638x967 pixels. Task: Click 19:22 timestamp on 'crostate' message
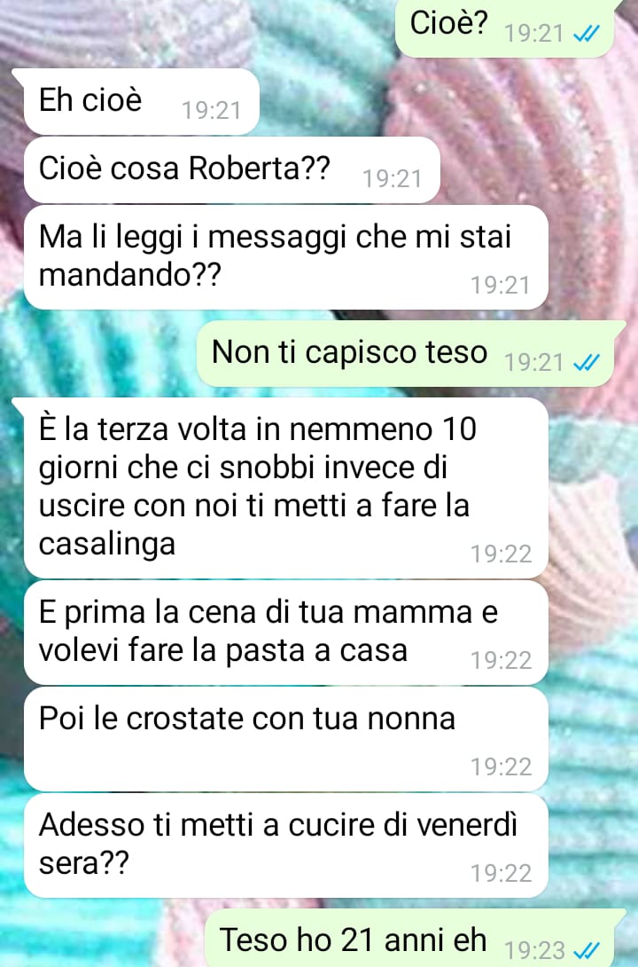click(x=501, y=767)
